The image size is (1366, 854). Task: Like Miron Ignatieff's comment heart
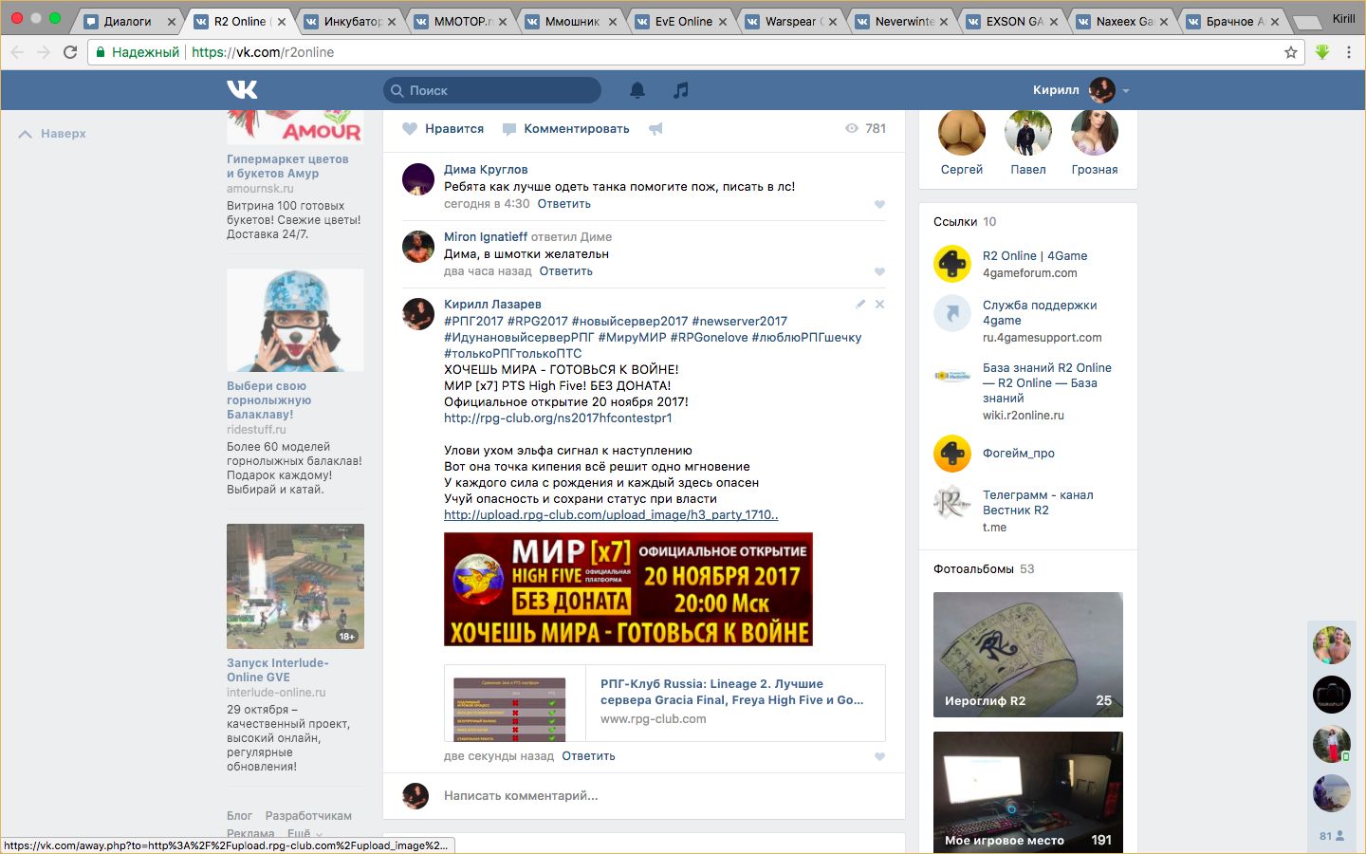pyautogui.click(x=879, y=271)
